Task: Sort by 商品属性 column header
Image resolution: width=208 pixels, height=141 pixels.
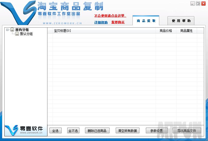Action: (x=187, y=31)
